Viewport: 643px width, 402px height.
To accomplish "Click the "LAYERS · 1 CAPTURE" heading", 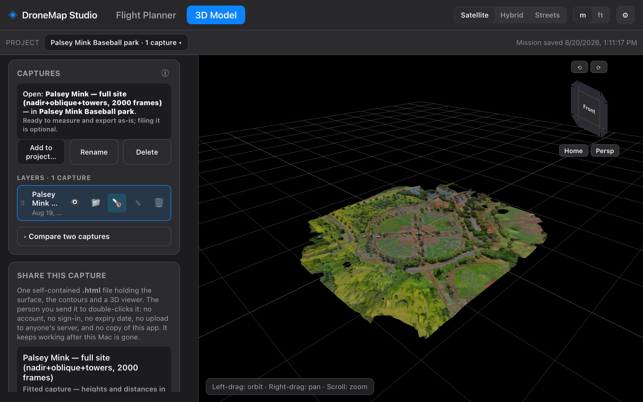I will 54,178.
